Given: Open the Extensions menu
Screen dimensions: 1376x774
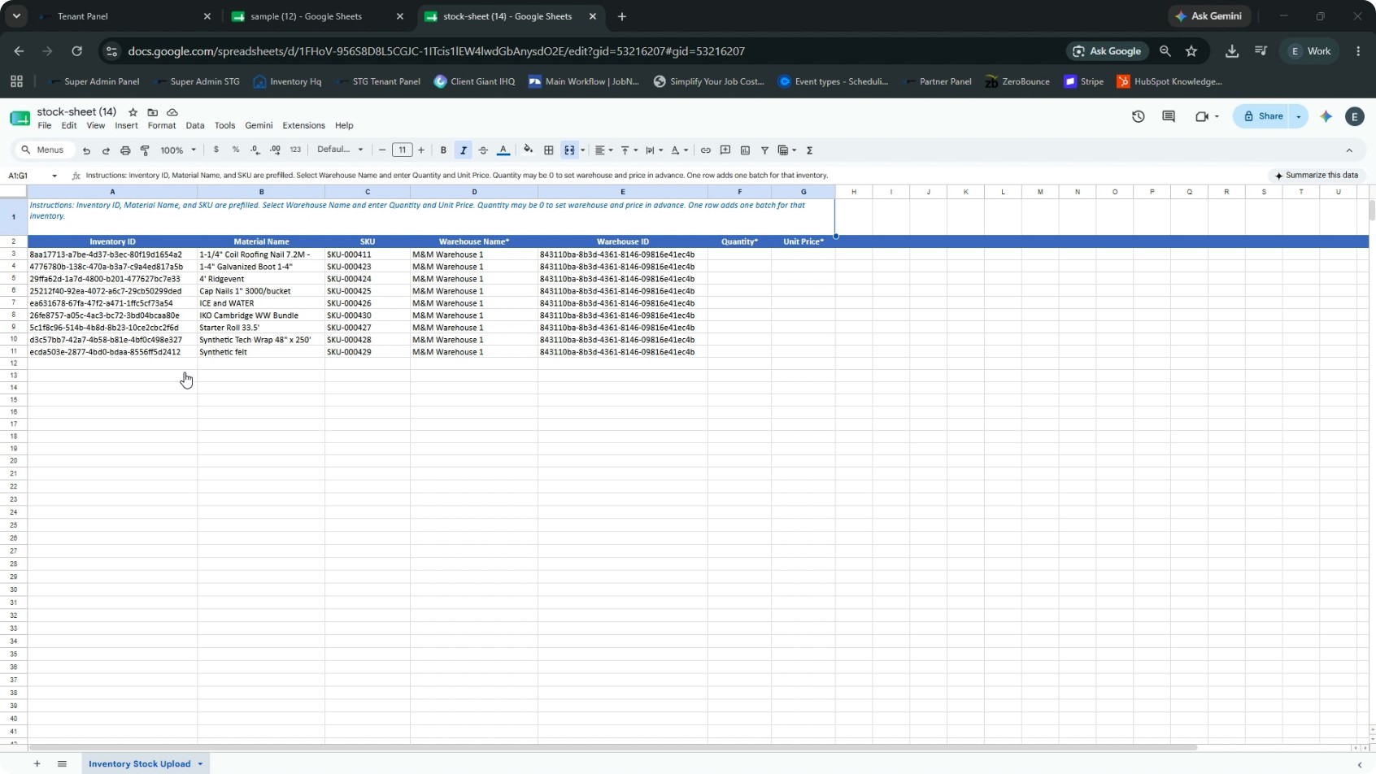Looking at the screenshot, I should tap(303, 125).
